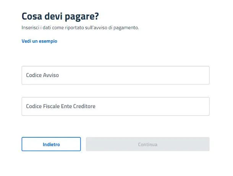Click the disabled Continua button
Screen dimensions: 233x176
coord(148,144)
